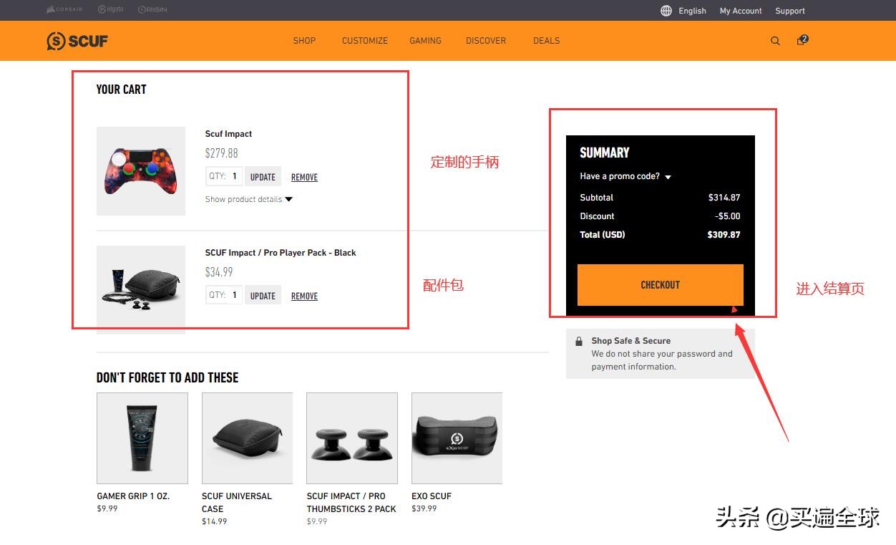The height and width of the screenshot is (545, 896).
Task: Open the Support link
Action: [x=790, y=11]
